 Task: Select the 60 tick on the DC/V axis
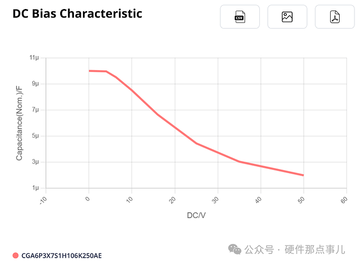(x=344, y=199)
